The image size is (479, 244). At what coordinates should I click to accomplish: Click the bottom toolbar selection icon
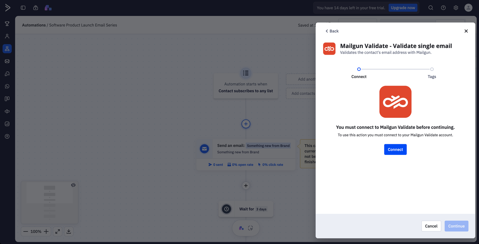(x=251, y=228)
